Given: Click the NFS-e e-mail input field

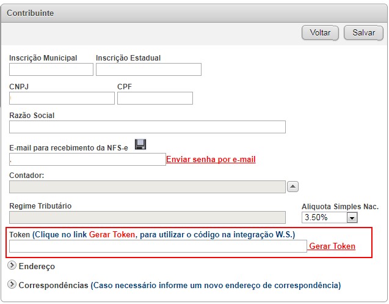Looking at the screenshot, I should 87,159.
